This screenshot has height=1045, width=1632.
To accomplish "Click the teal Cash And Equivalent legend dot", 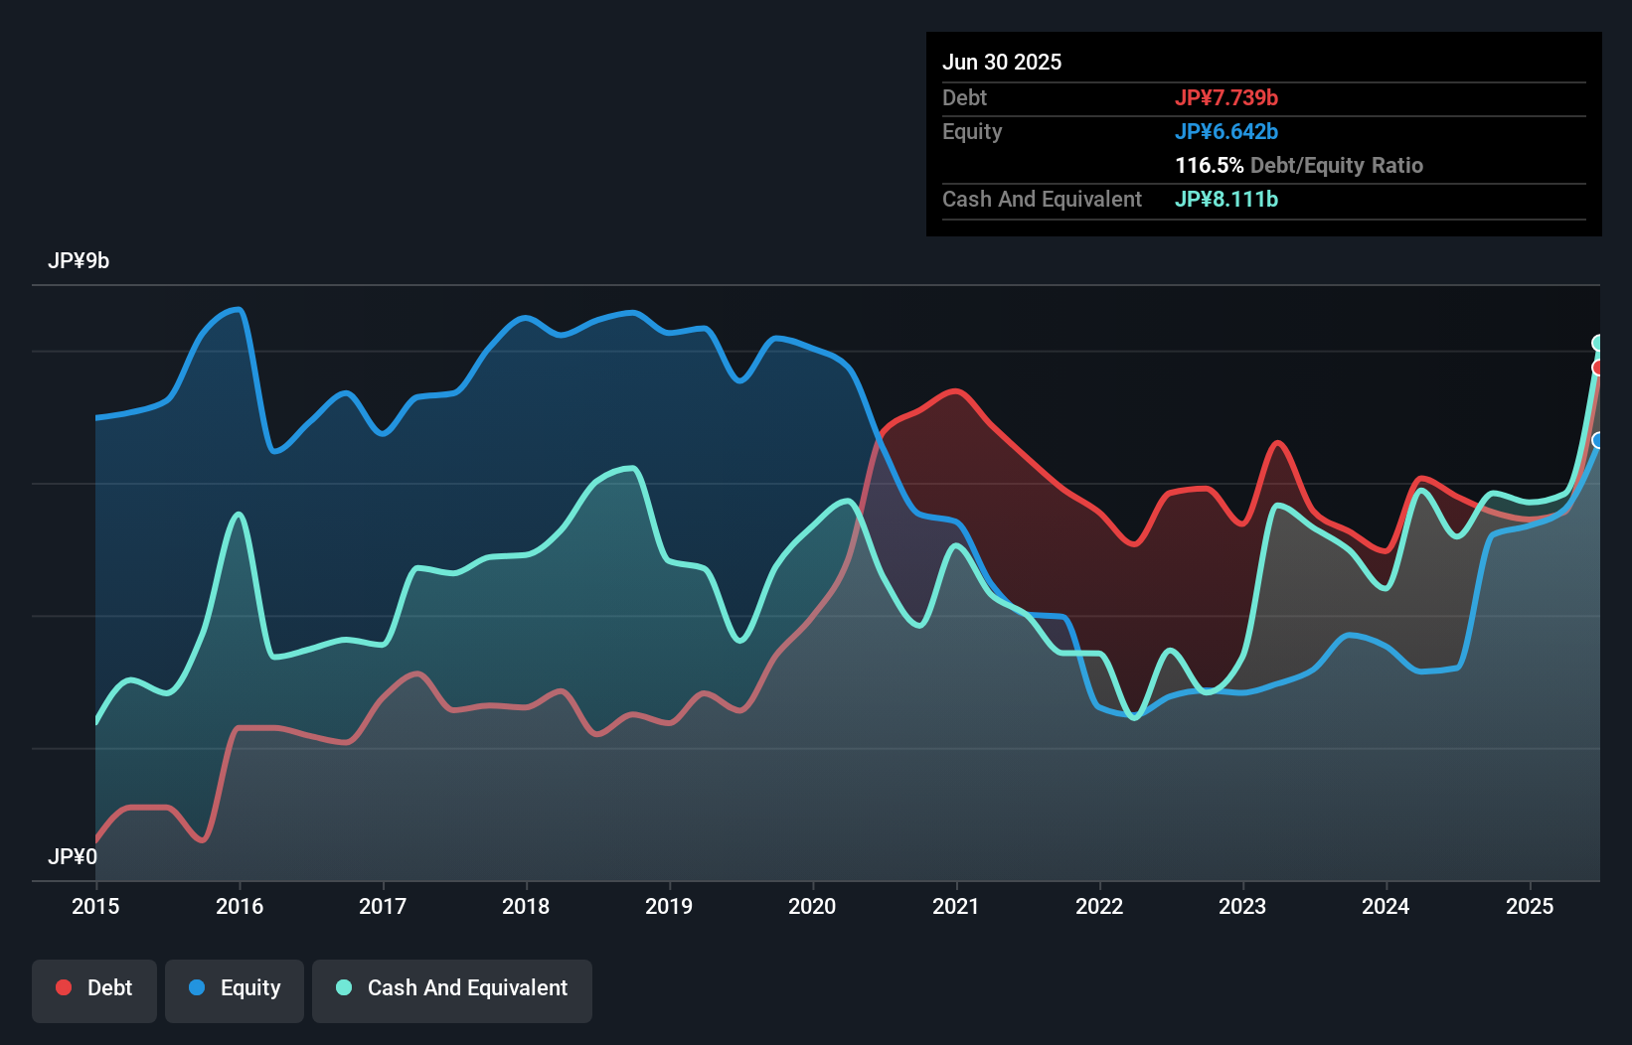I will (x=342, y=988).
